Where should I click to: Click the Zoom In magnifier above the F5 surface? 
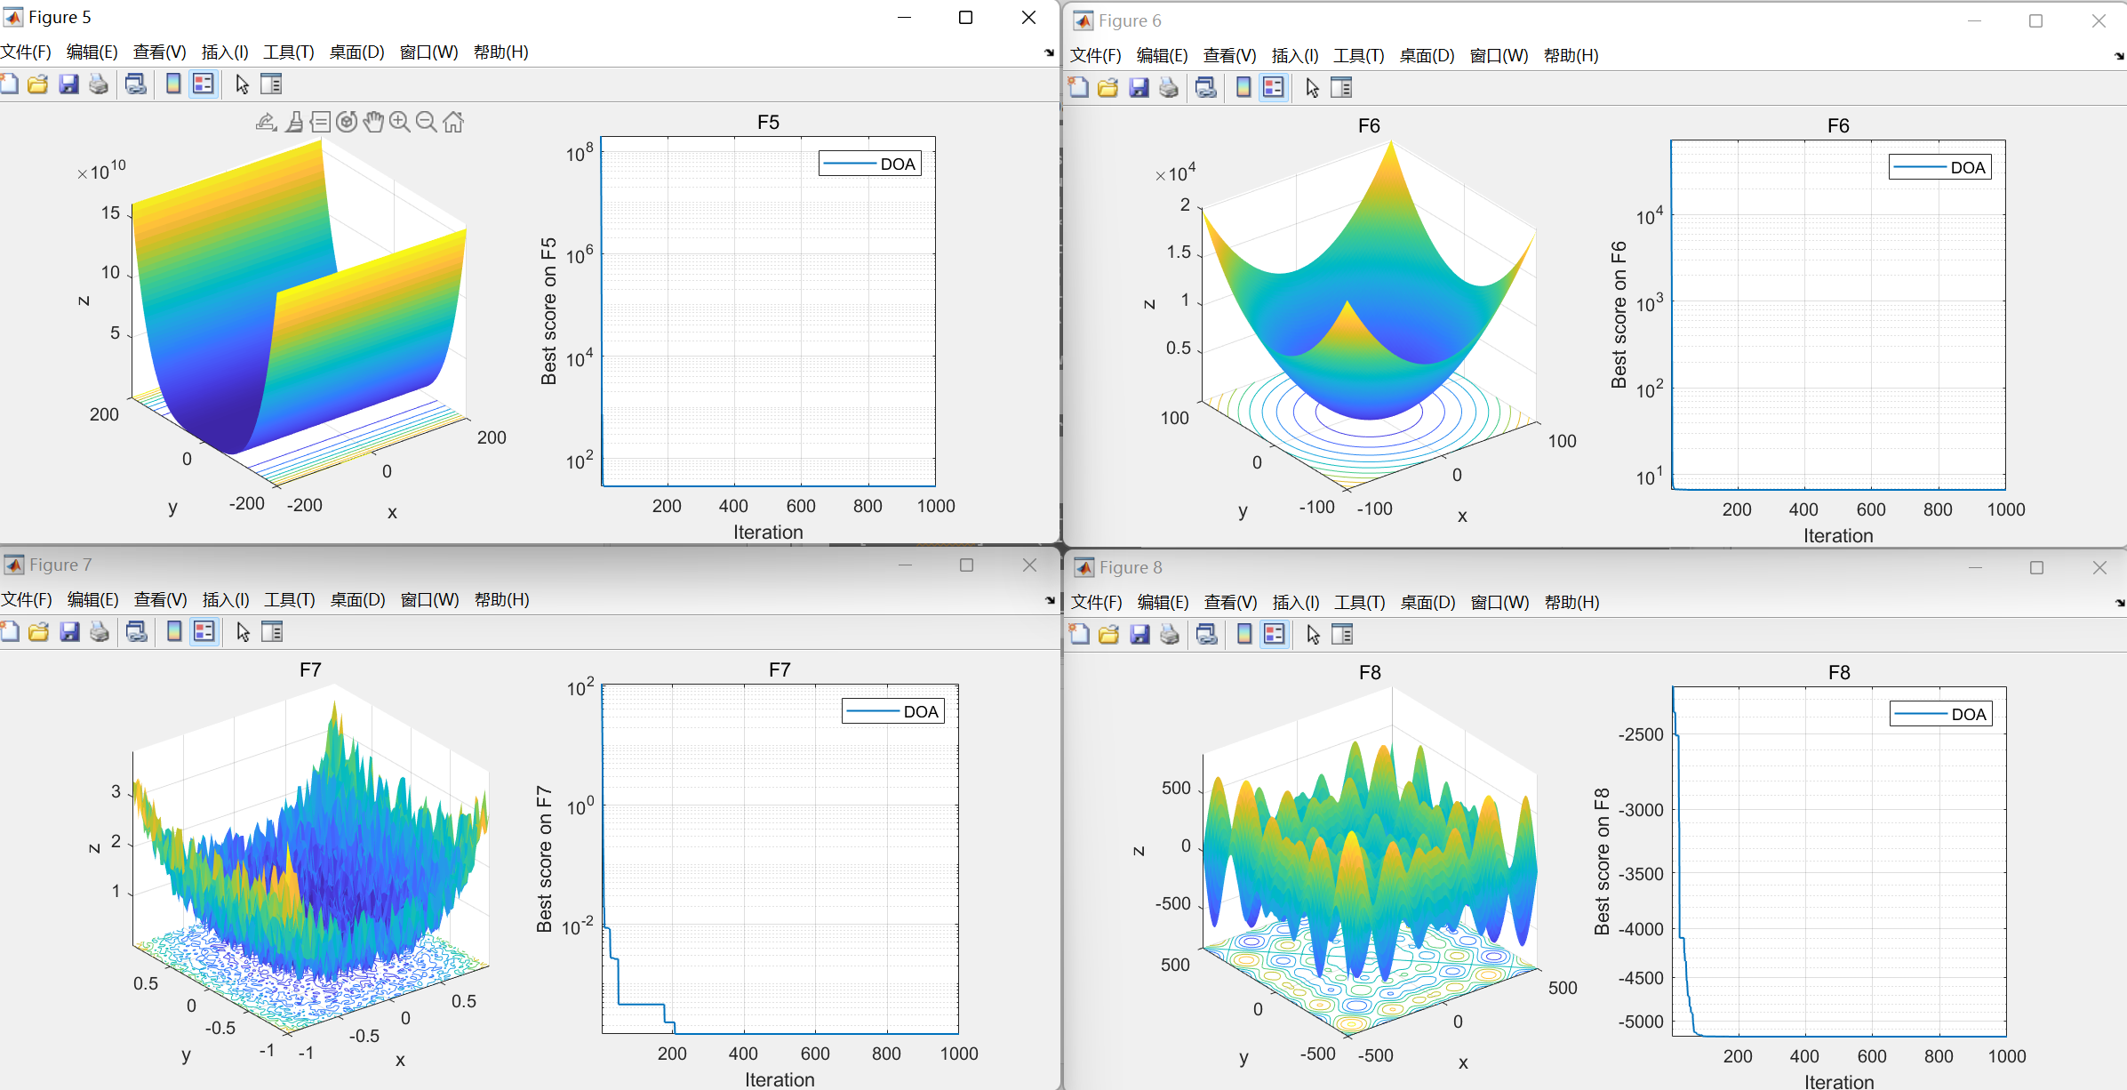[400, 122]
